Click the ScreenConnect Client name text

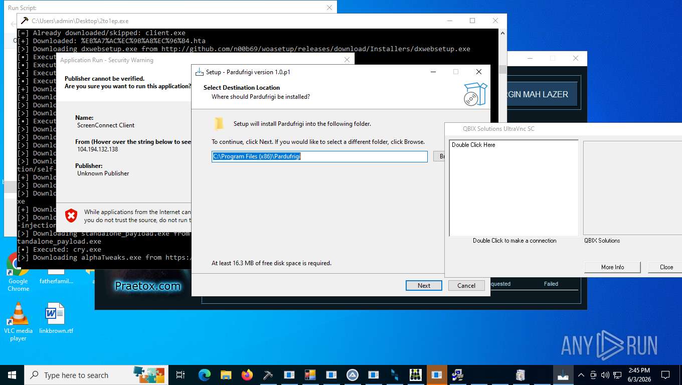point(106,125)
